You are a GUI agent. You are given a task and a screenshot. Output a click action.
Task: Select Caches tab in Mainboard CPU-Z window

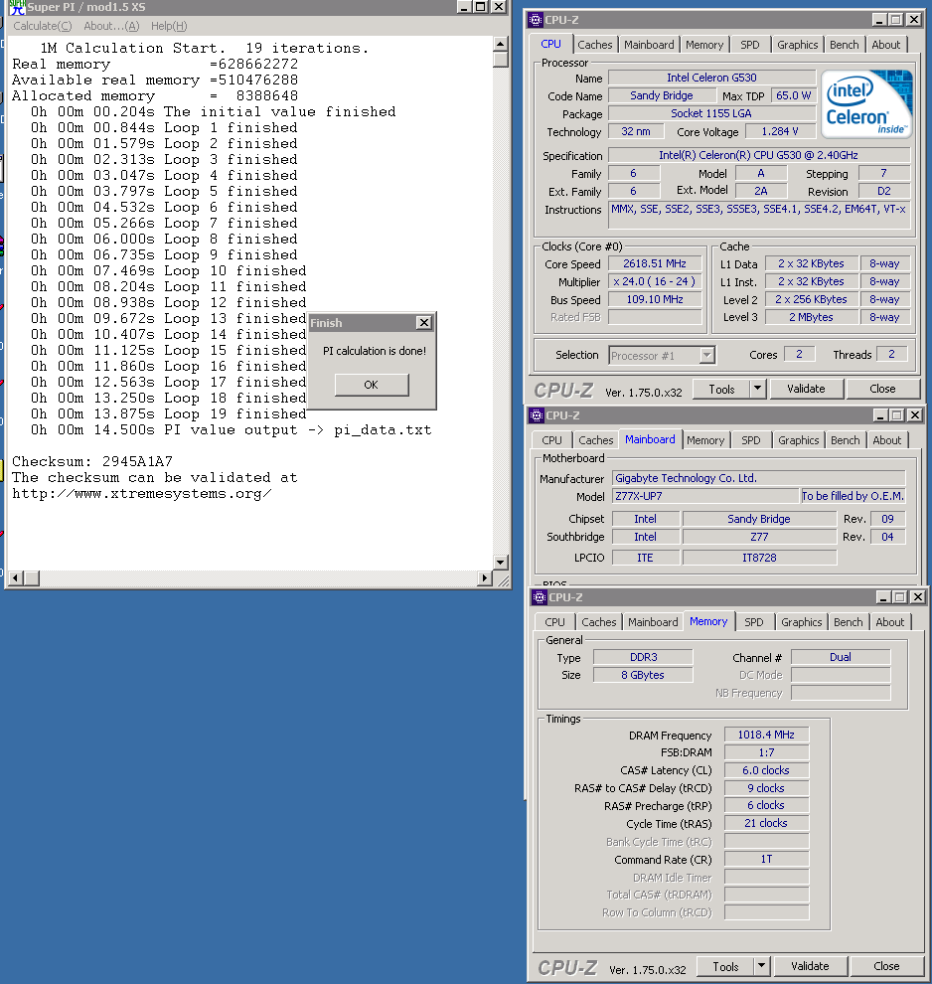596,440
